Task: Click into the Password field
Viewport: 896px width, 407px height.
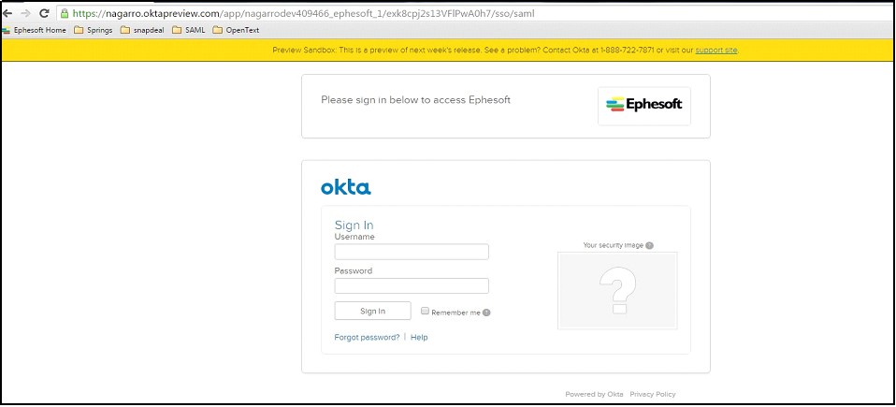Action: click(412, 285)
